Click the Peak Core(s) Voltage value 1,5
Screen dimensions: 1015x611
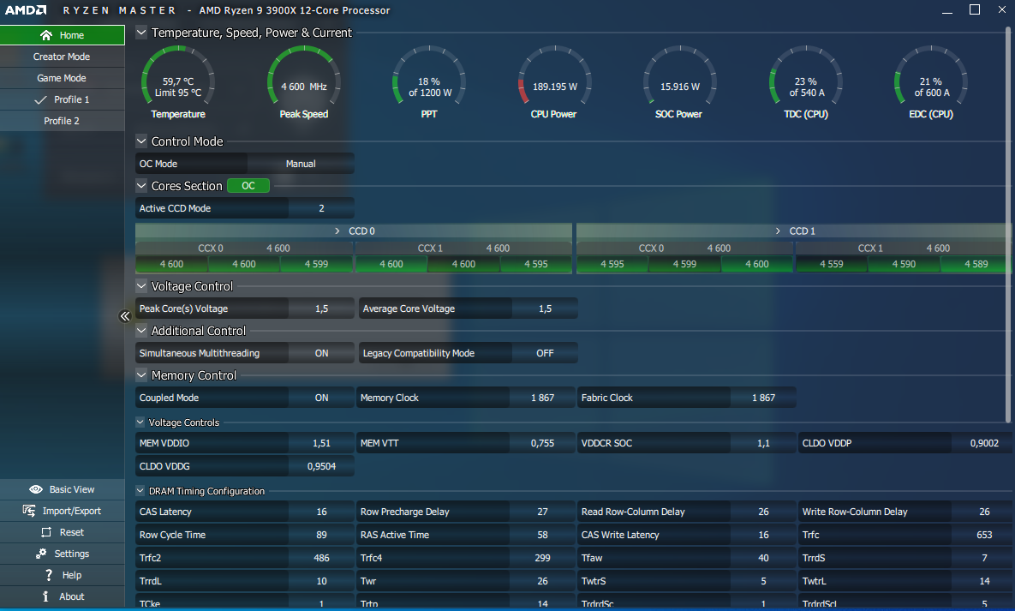click(321, 308)
